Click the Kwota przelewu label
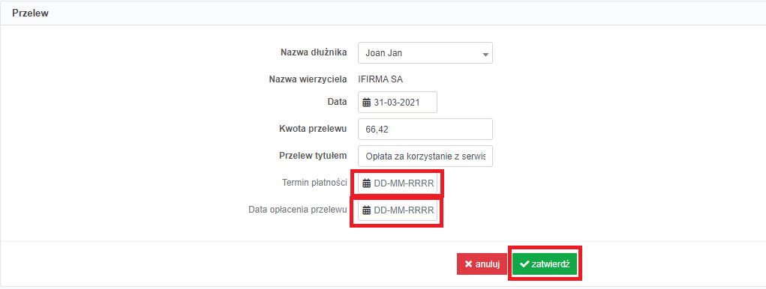Image resolution: width=766 pixels, height=289 pixels. [x=313, y=129]
